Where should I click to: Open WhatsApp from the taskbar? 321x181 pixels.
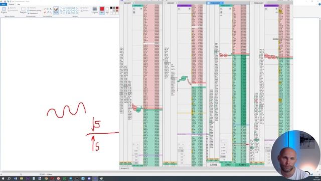tap(64, 178)
